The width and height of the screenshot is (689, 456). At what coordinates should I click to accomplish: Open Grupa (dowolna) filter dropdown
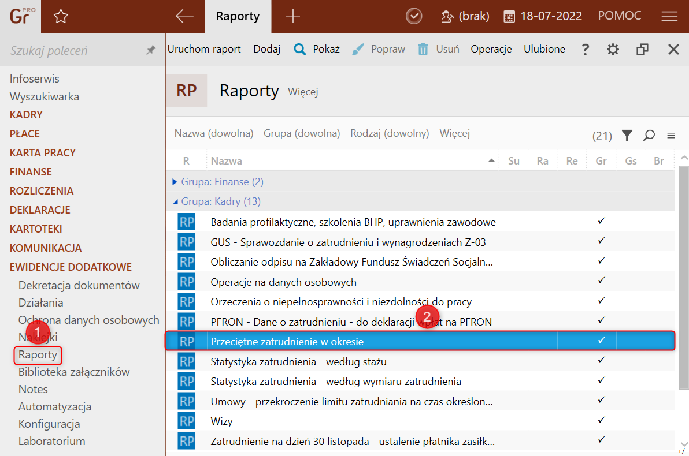[302, 133]
